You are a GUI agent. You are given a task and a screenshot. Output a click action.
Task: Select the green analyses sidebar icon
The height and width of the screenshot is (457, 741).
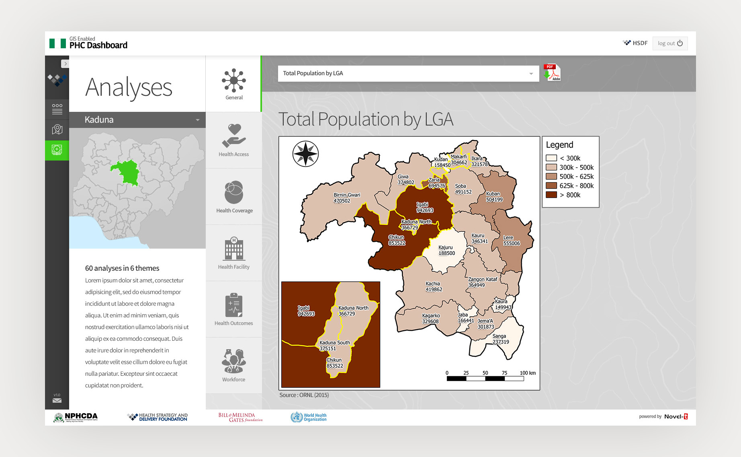[x=57, y=150]
